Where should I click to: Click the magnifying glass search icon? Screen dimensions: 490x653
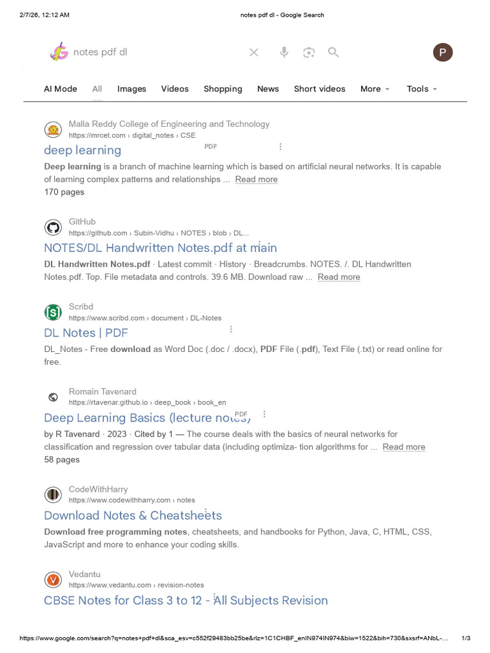tap(333, 52)
